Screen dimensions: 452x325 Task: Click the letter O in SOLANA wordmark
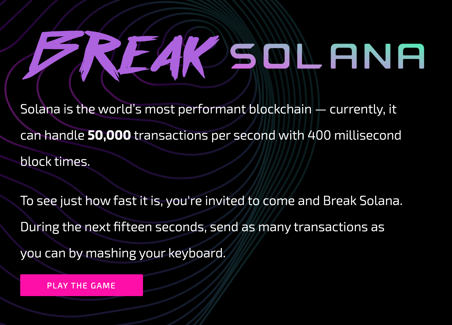click(276, 56)
